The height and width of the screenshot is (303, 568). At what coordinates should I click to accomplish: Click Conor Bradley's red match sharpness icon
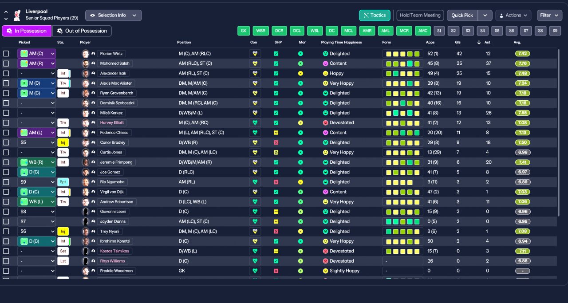point(276,142)
